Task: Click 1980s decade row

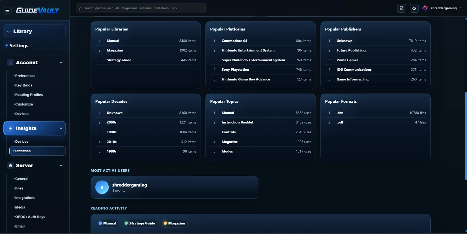Action: click(x=146, y=151)
